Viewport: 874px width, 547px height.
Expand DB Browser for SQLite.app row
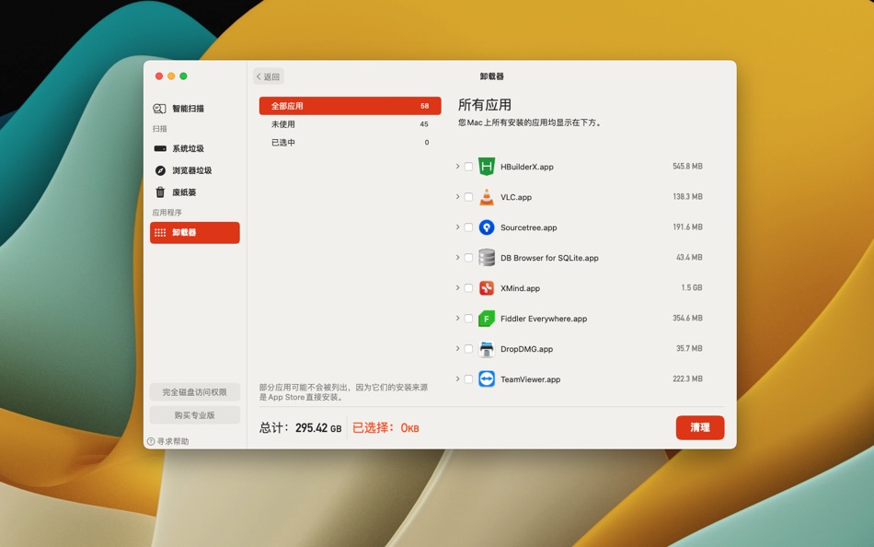[x=457, y=257]
